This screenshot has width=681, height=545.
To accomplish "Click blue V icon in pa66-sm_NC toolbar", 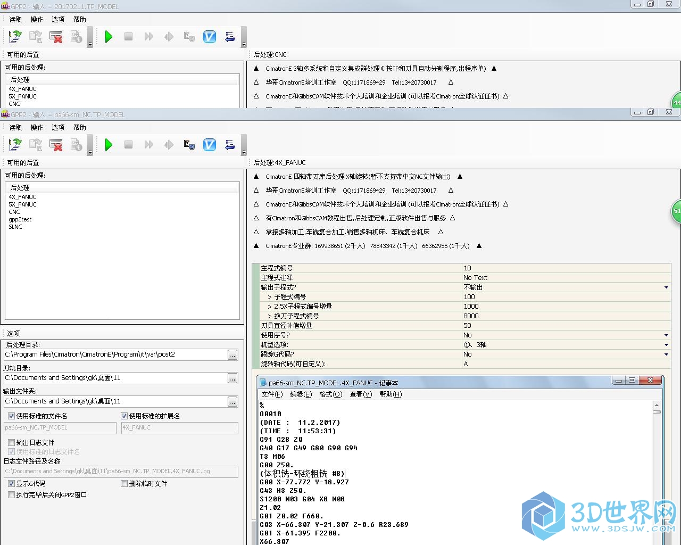I will (210, 145).
